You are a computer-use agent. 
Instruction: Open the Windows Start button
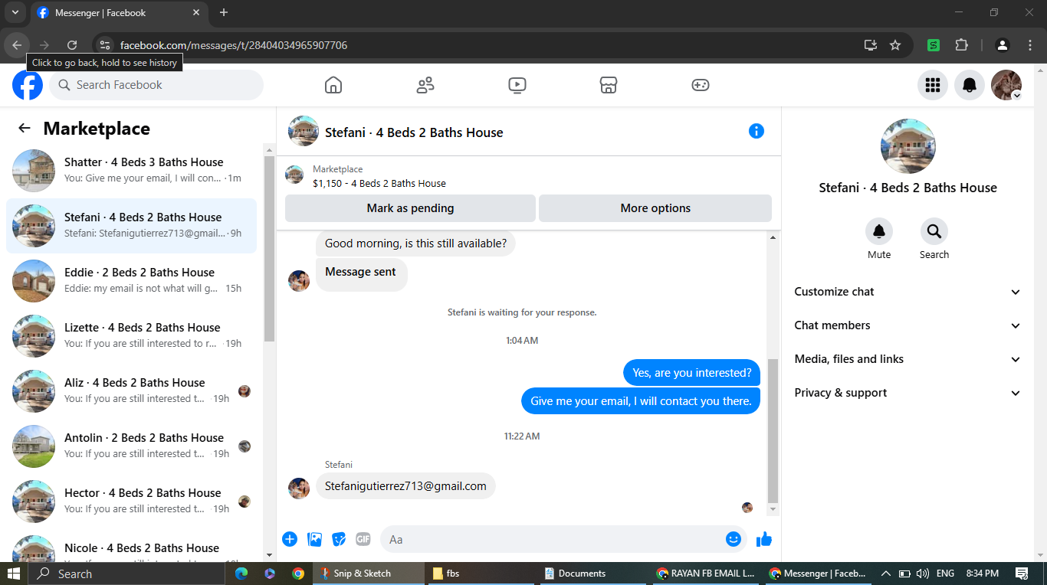tap(14, 574)
